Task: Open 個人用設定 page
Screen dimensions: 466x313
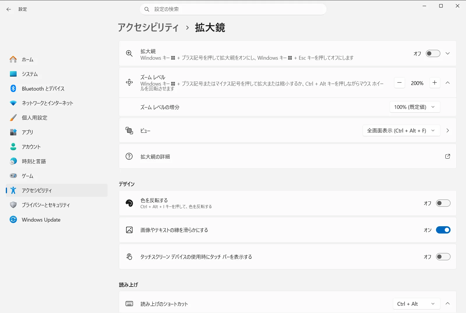Action: [57, 118]
